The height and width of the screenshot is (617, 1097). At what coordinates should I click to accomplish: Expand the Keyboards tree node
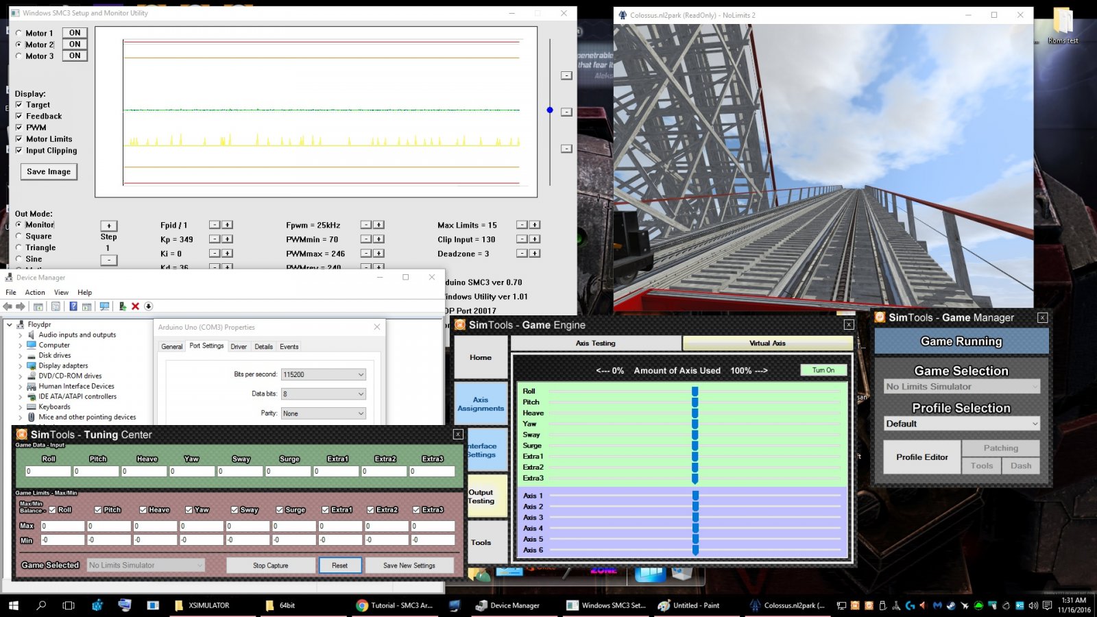20,407
